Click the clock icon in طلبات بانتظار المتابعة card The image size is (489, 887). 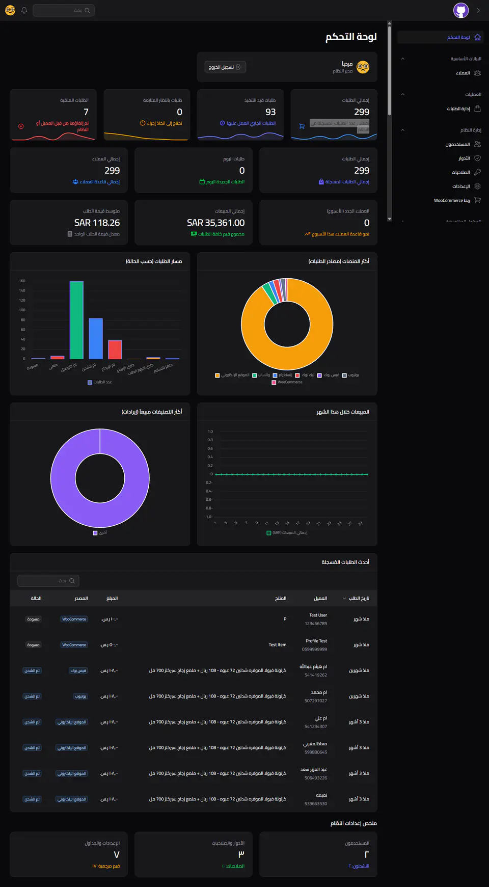[x=143, y=123]
